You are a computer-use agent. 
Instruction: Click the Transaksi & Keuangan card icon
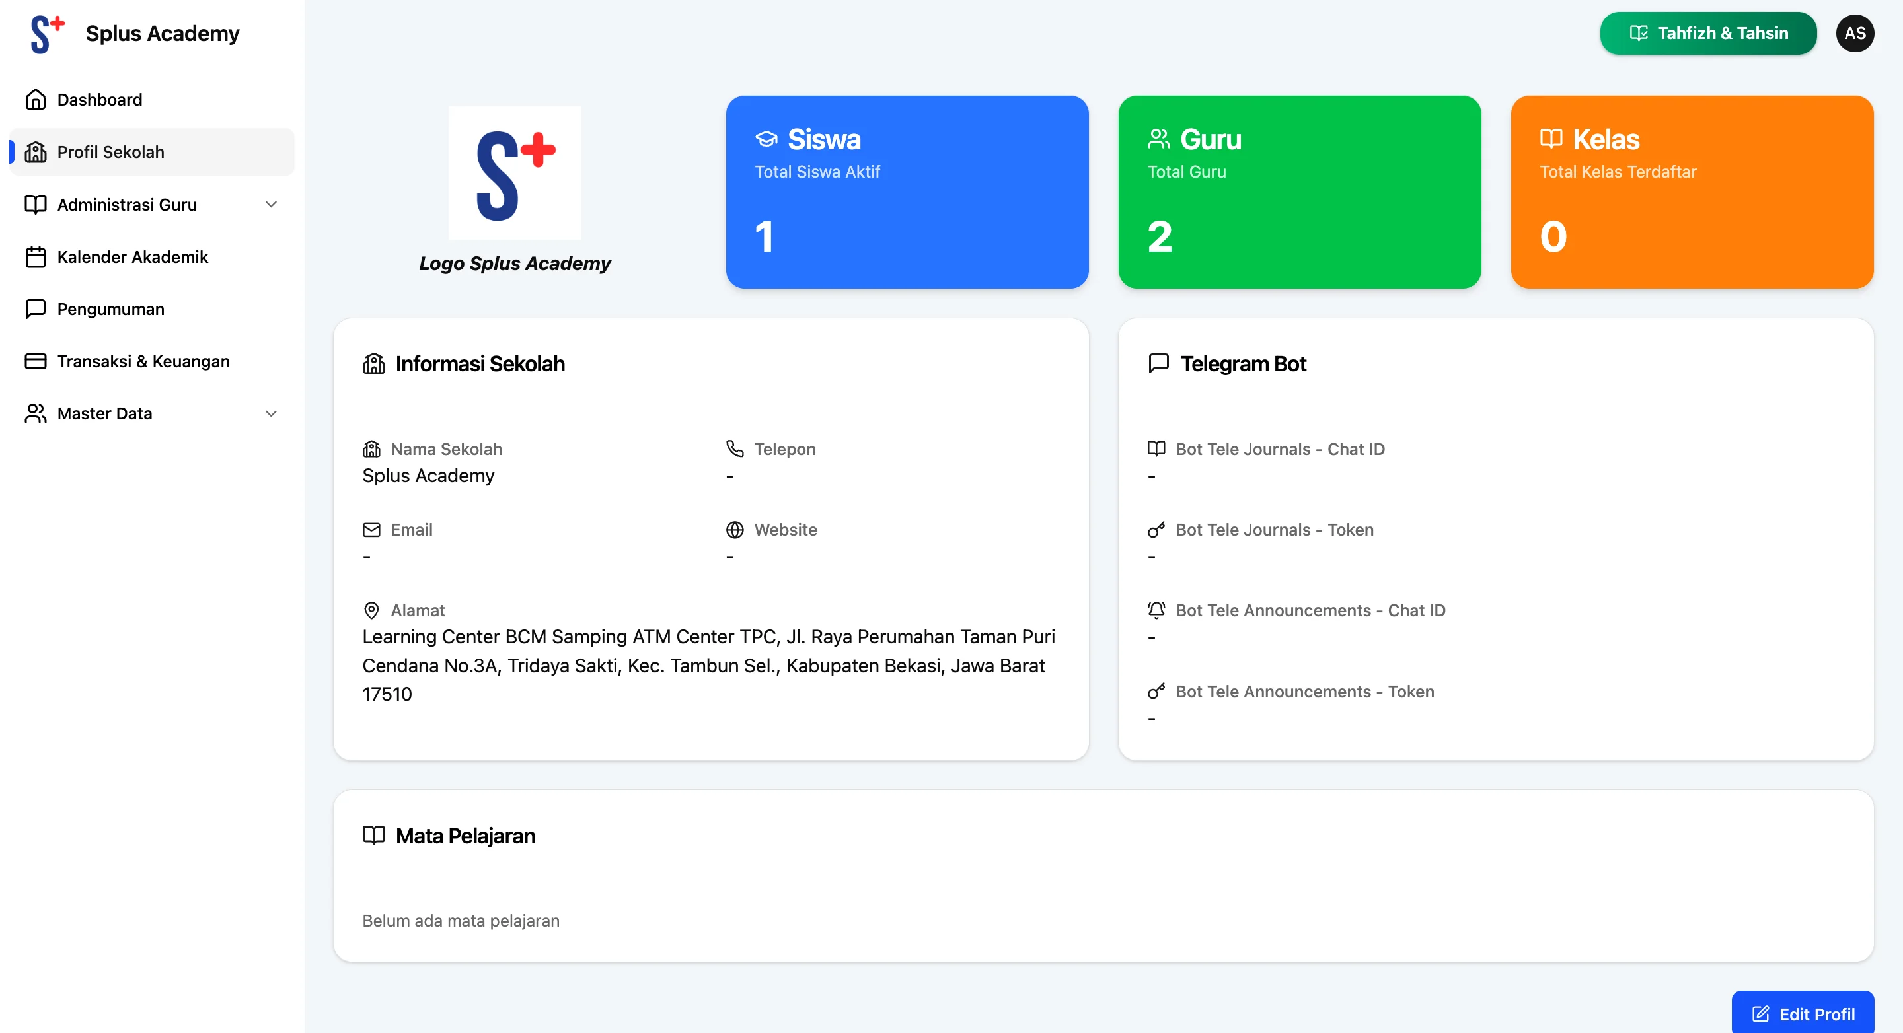point(35,361)
